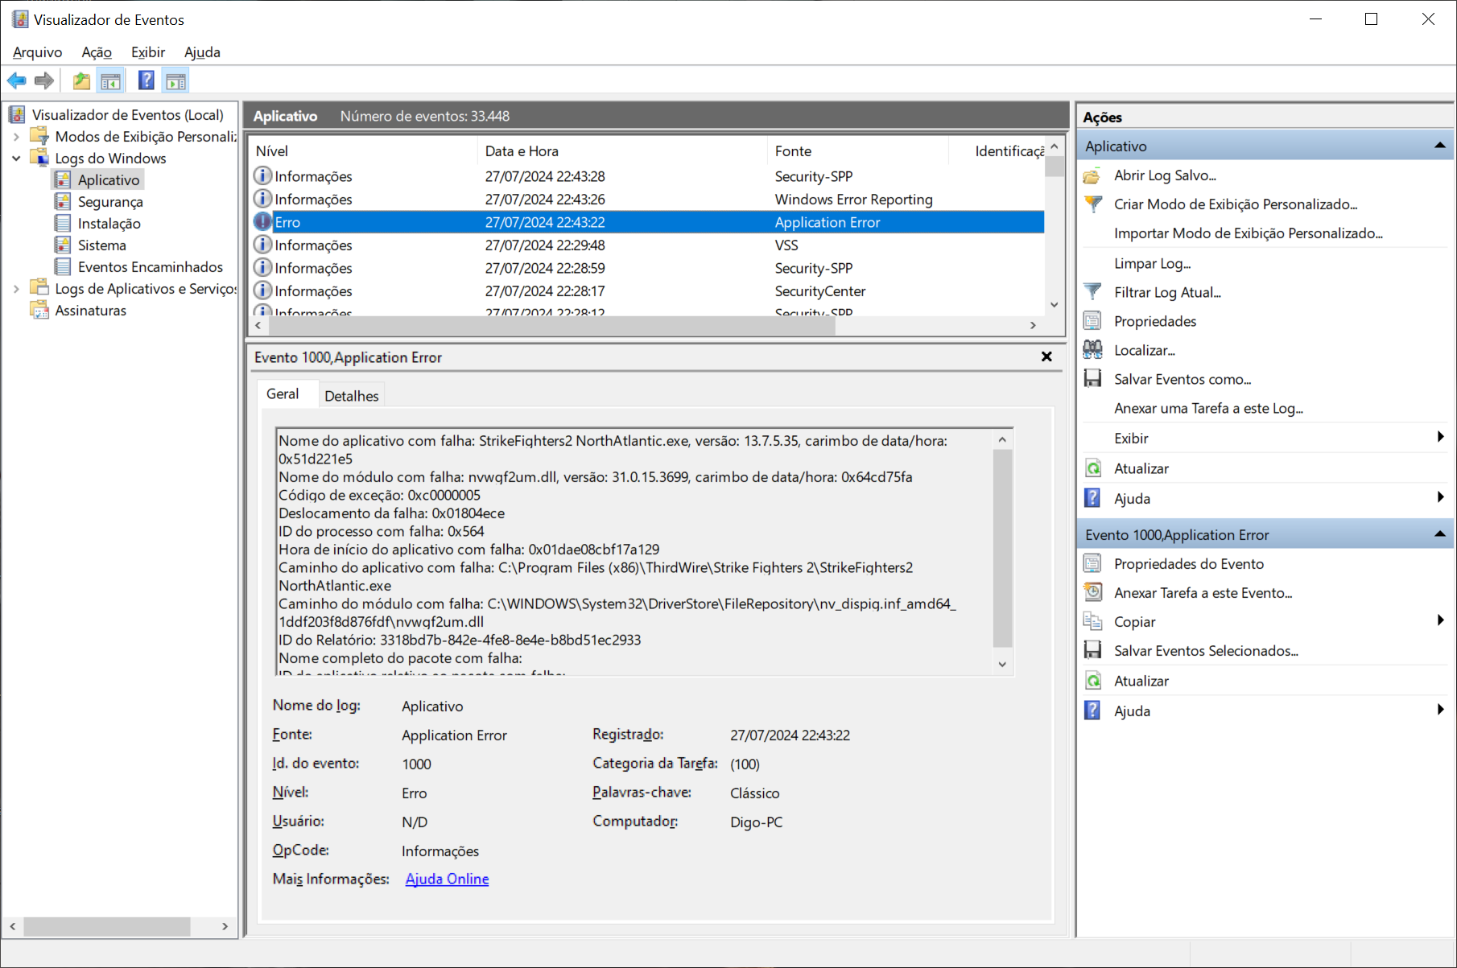Switch to the Detalhes tab
Screen dimensions: 1457x968
352,396
